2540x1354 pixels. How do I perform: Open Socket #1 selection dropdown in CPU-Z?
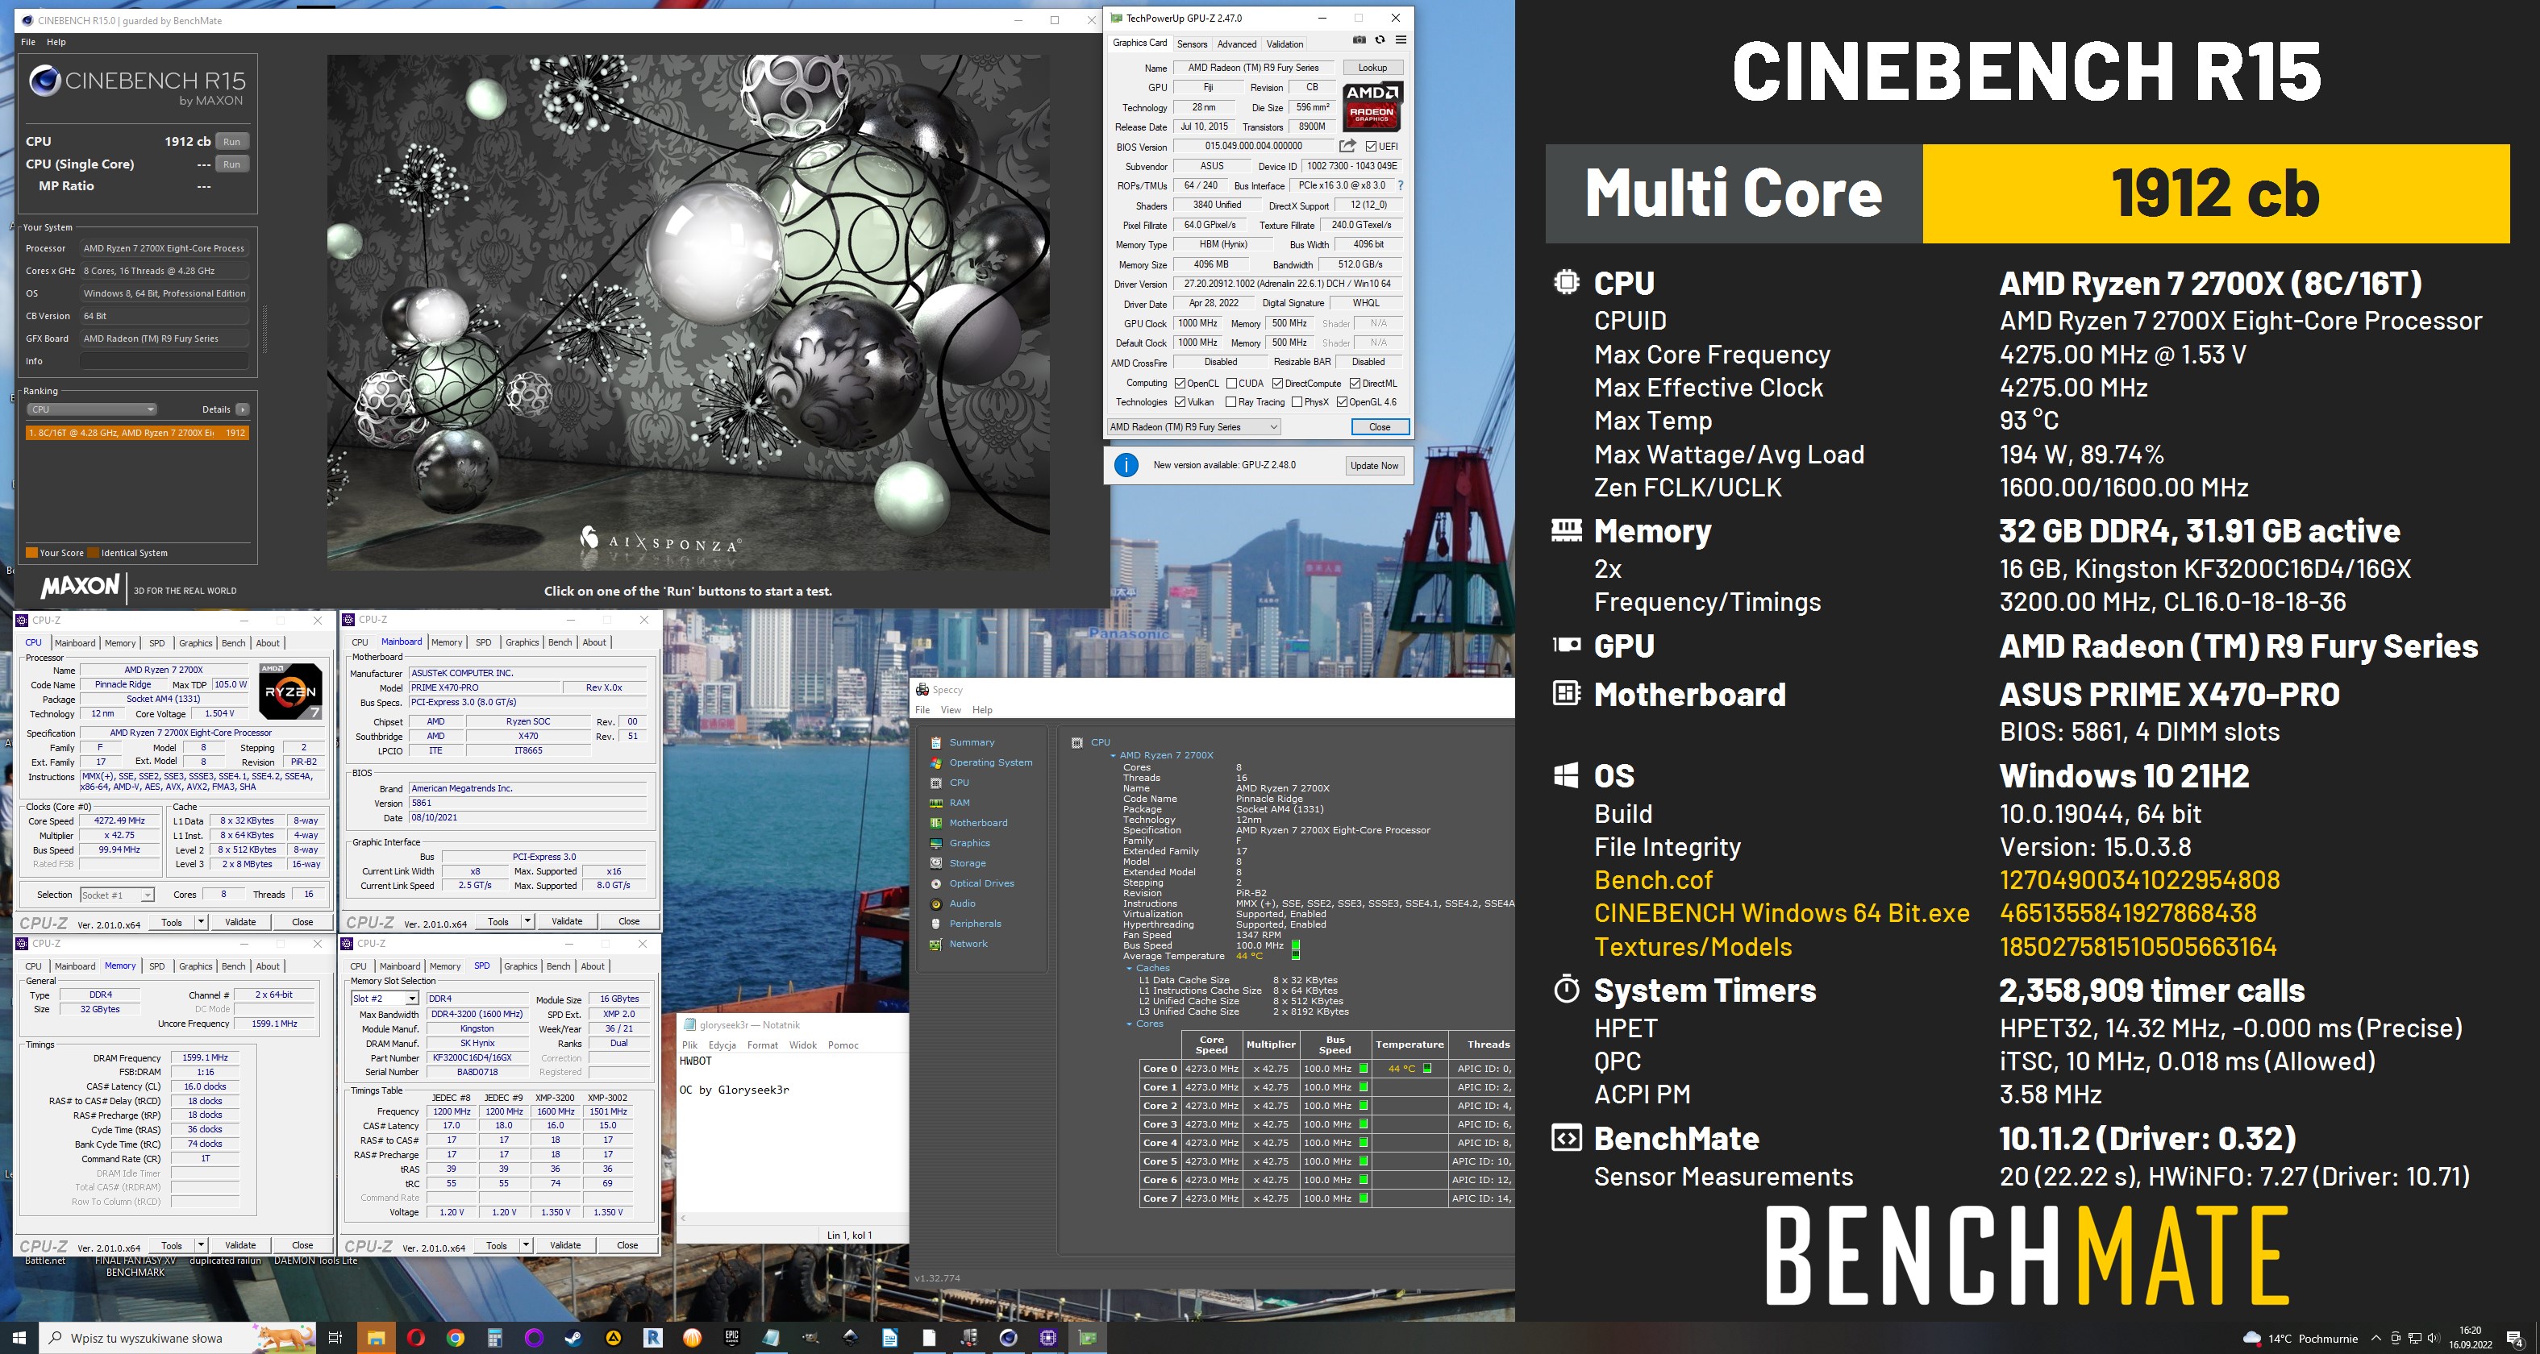[x=116, y=895]
